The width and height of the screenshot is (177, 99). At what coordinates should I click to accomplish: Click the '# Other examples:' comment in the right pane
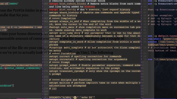(x=160, y=15)
